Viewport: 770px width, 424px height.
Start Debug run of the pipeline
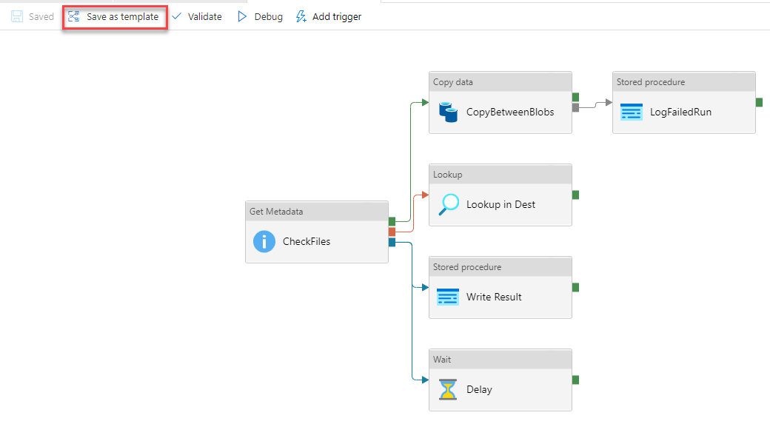click(x=260, y=17)
